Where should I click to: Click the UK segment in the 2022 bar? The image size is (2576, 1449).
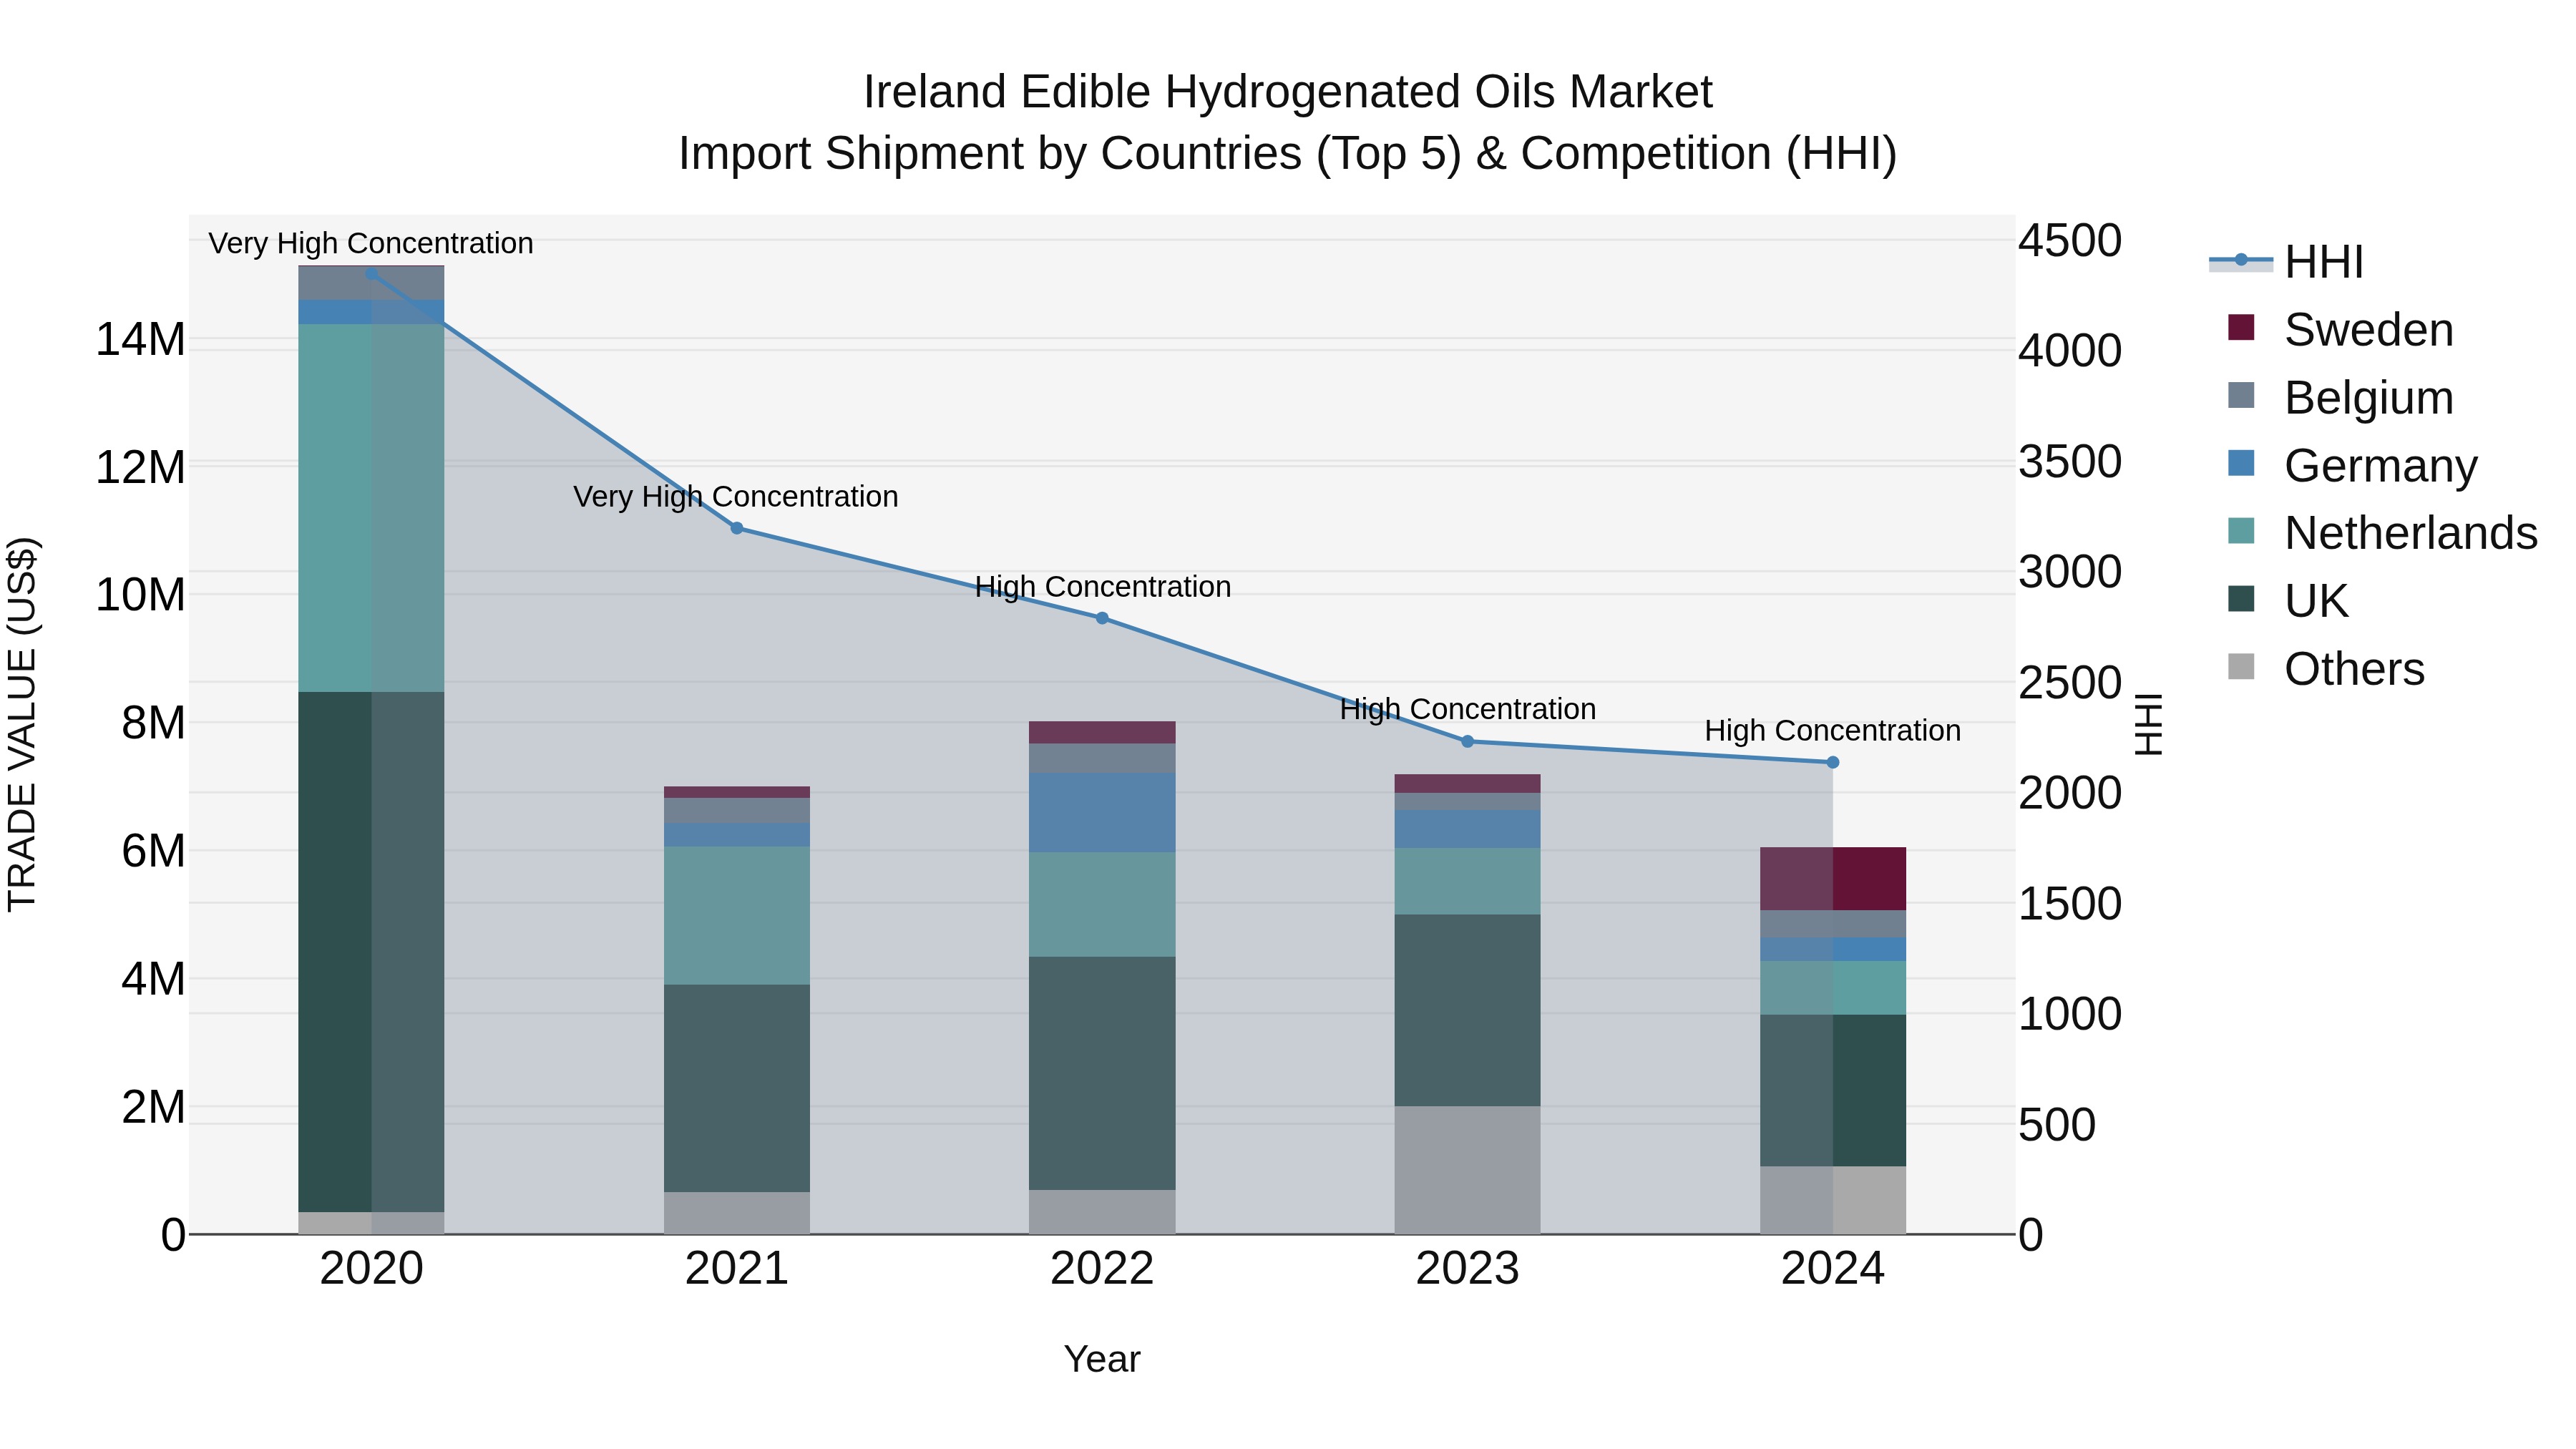tap(1102, 1073)
